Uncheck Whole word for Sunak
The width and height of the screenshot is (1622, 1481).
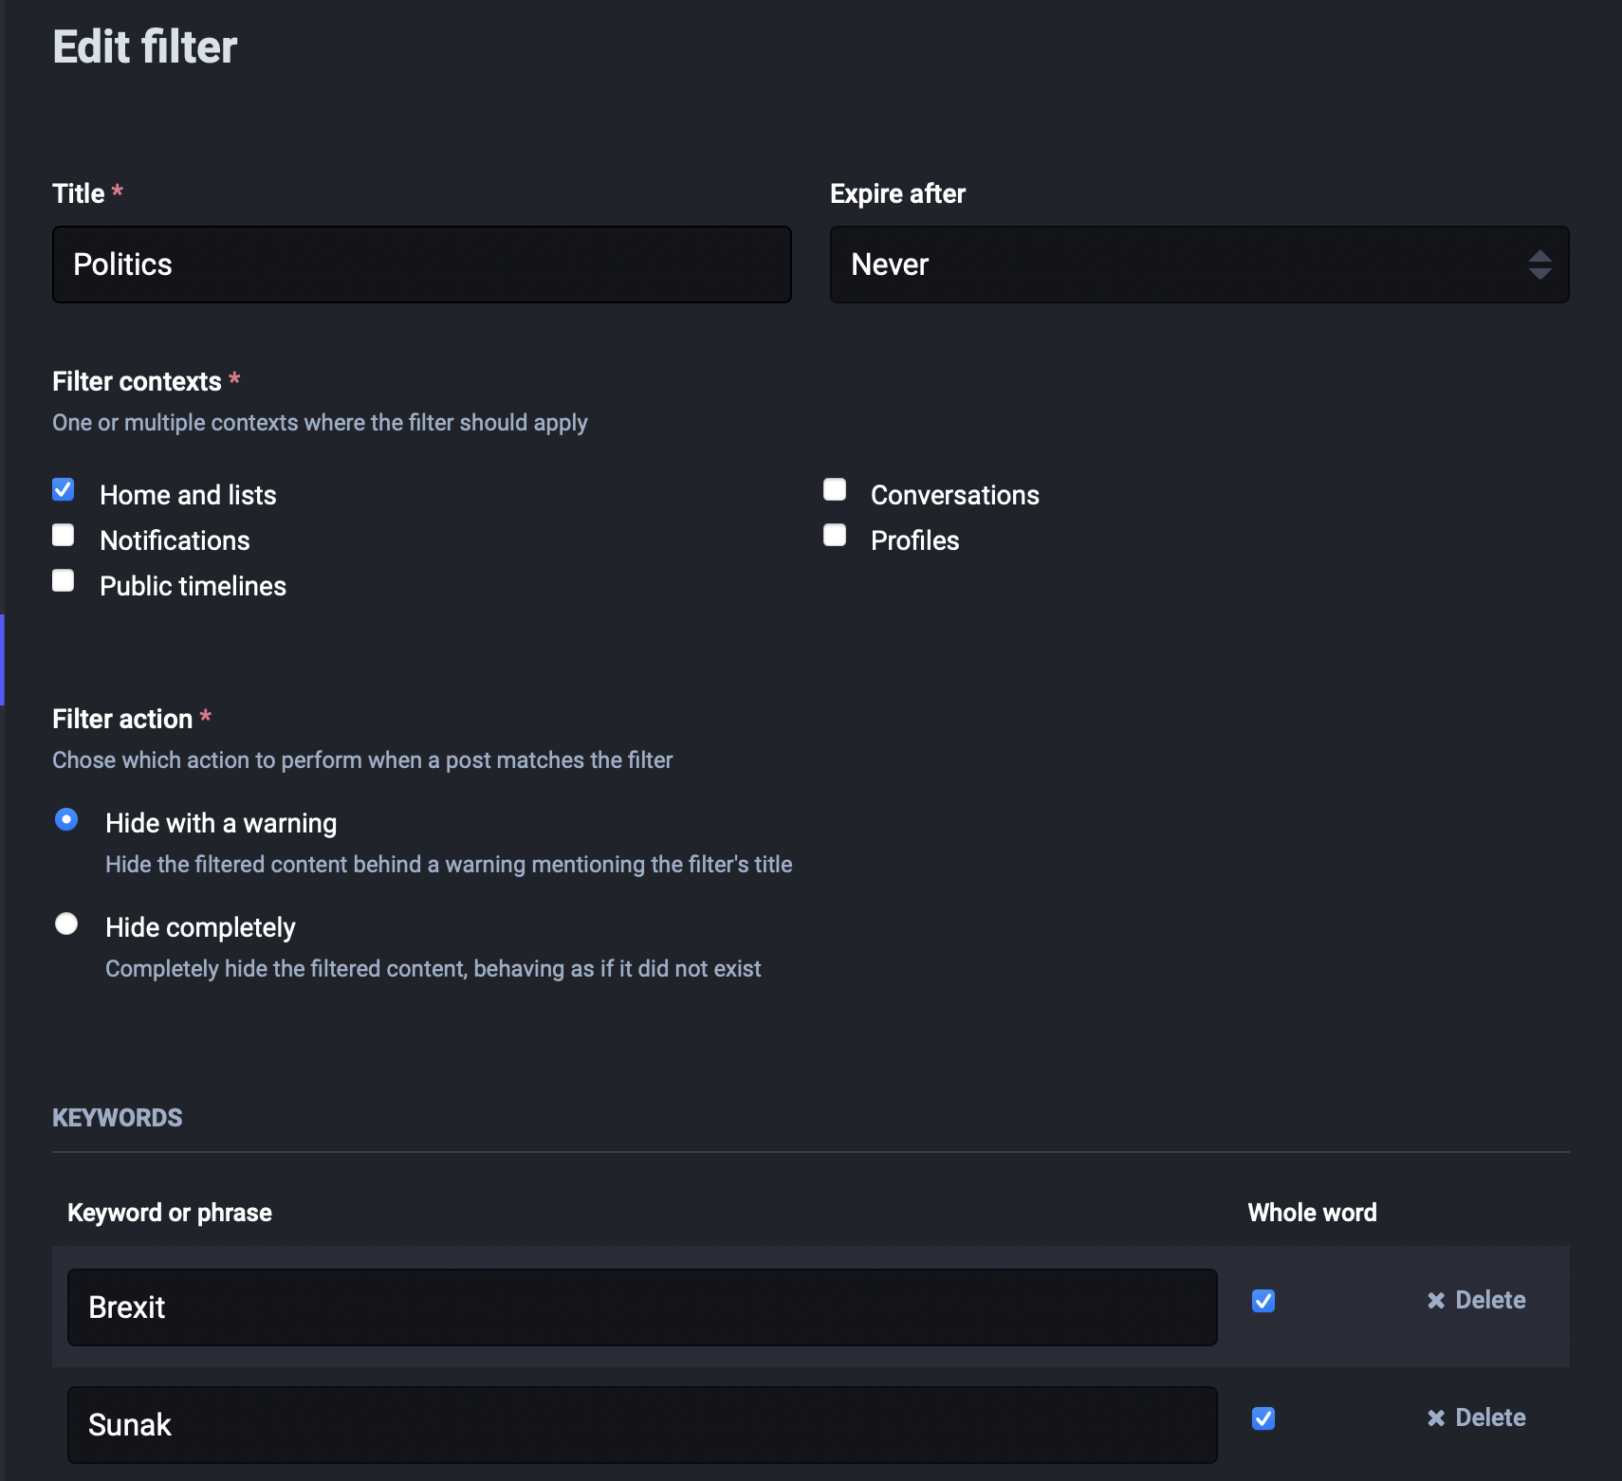click(1263, 1418)
